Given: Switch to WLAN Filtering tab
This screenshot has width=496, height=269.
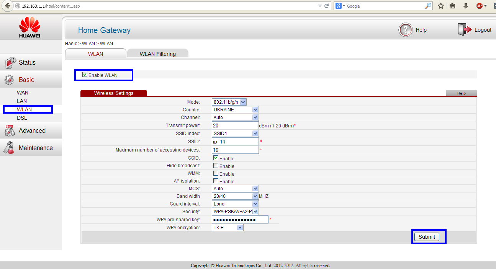Looking at the screenshot, I should 158,54.
